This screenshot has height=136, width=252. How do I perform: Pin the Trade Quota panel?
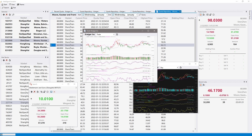coord(246,12)
